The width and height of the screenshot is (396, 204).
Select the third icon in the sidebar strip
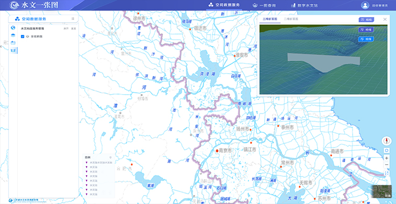[x=13, y=43]
